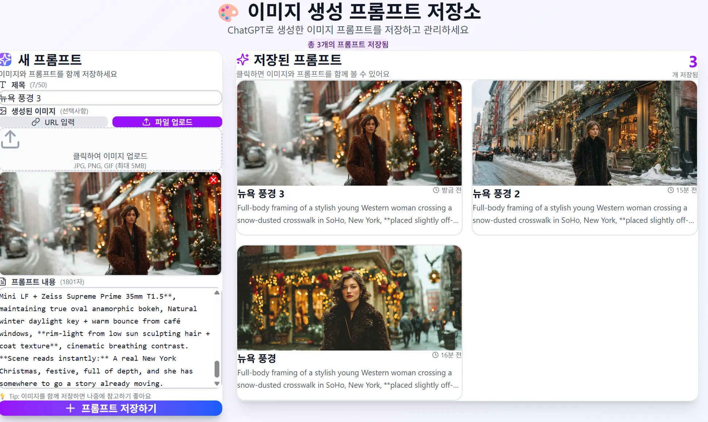Open the 뉴욕 풍경 card image

(349, 298)
